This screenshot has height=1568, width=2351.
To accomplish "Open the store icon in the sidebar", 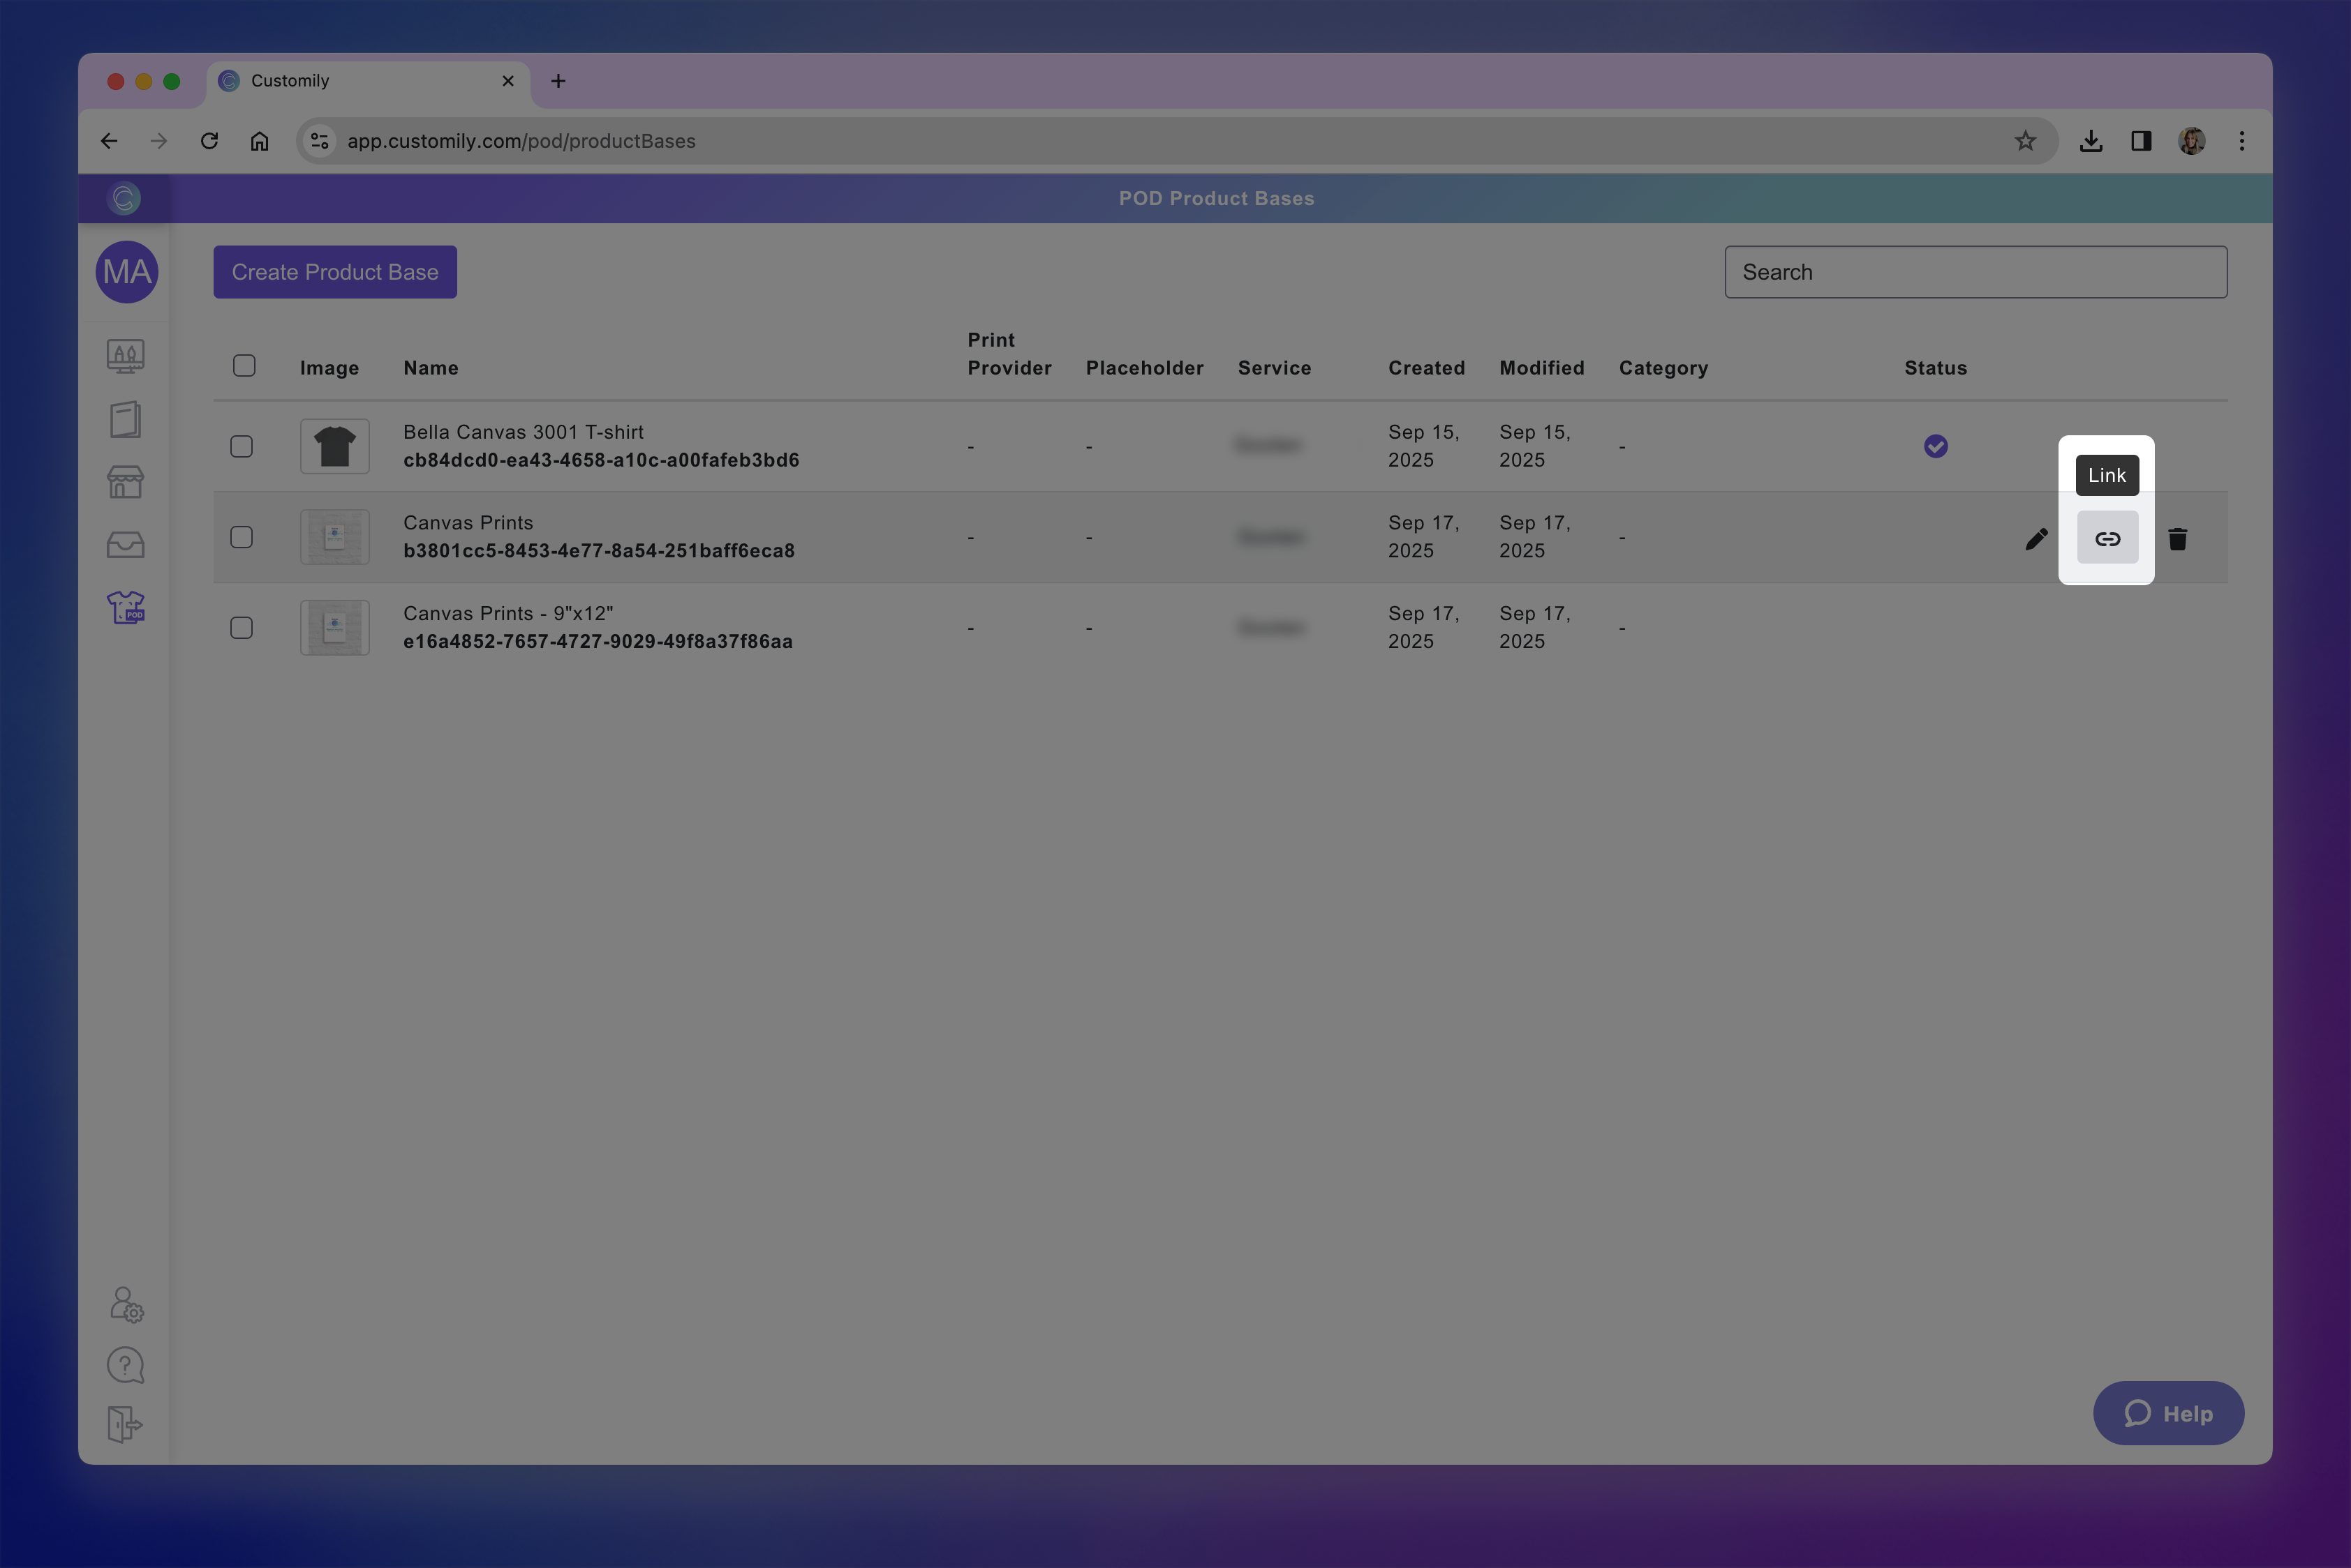I will (x=126, y=482).
